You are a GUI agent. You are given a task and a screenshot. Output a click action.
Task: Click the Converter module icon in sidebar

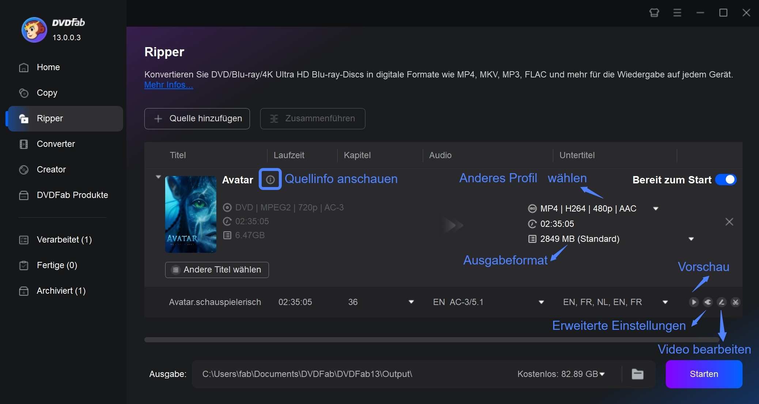[x=24, y=144]
